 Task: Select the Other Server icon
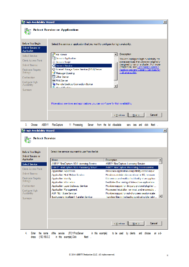click(54, 77)
